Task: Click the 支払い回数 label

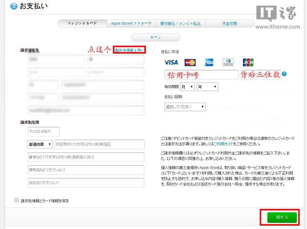Action: [x=173, y=97]
